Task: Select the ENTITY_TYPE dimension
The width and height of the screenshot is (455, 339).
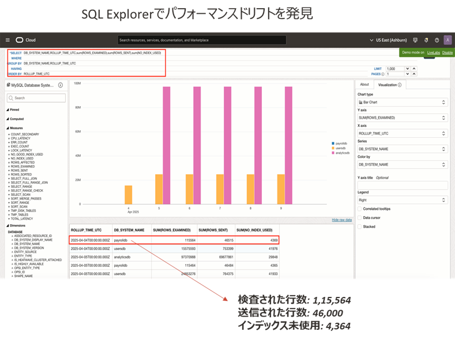Action: pyautogui.click(x=23, y=256)
